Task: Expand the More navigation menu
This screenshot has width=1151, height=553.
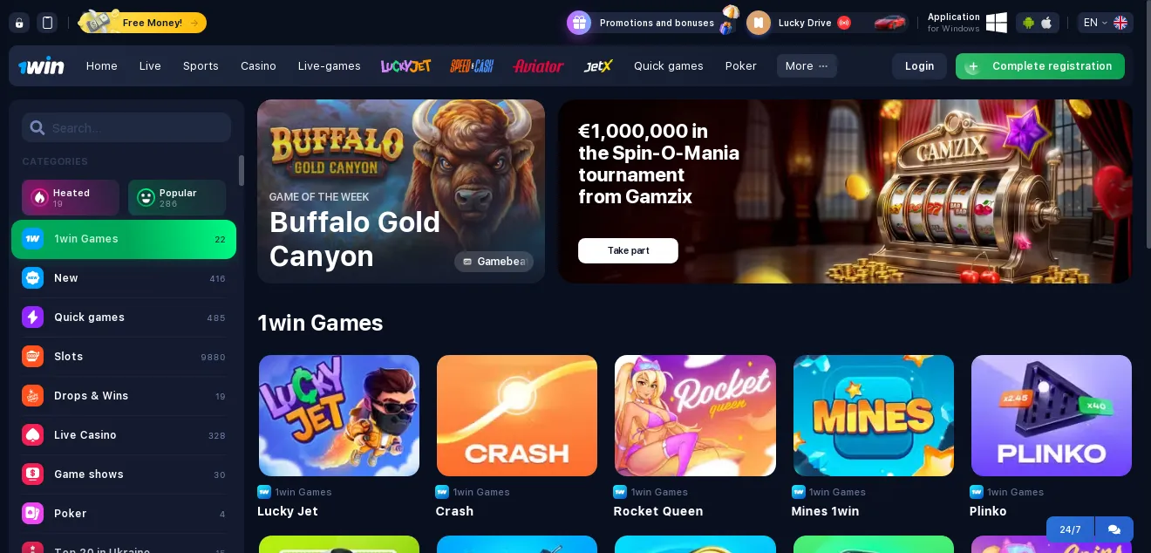Action: (x=807, y=66)
